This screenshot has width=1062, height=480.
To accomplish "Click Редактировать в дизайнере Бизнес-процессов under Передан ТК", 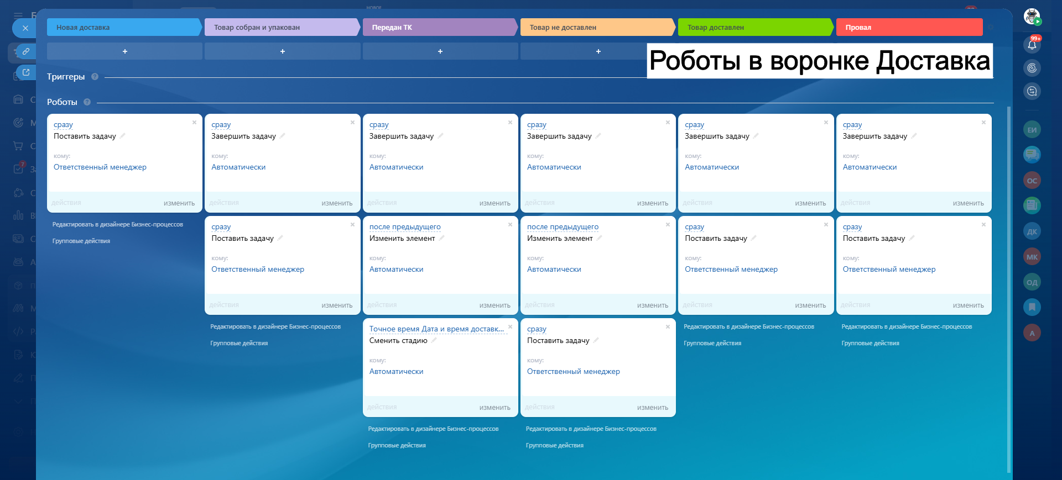I will (x=433, y=429).
